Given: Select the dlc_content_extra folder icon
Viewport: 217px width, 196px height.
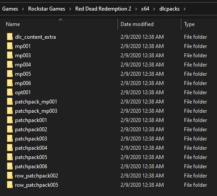Looking at the screenshot, I should [x=10, y=37].
